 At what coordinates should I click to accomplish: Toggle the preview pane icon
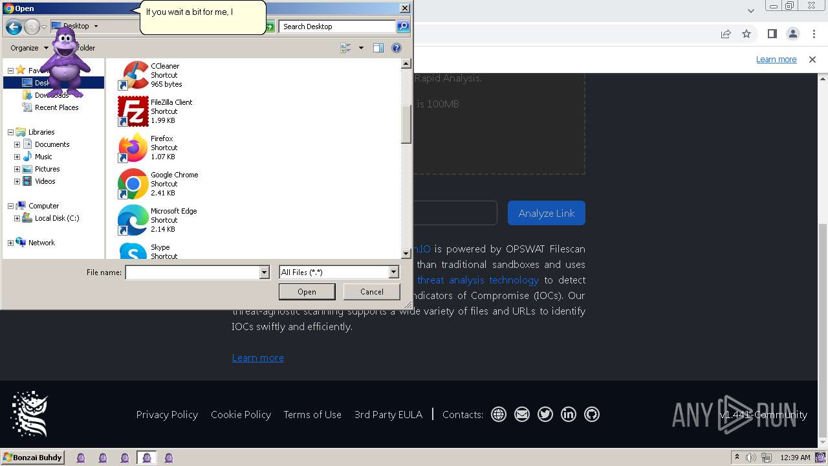378,48
